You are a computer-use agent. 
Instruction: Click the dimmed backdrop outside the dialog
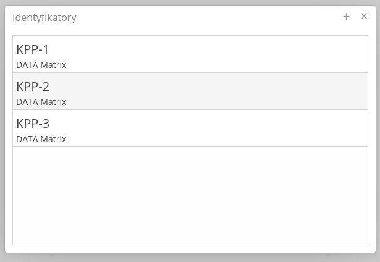pyautogui.click(x=190, y=258)
